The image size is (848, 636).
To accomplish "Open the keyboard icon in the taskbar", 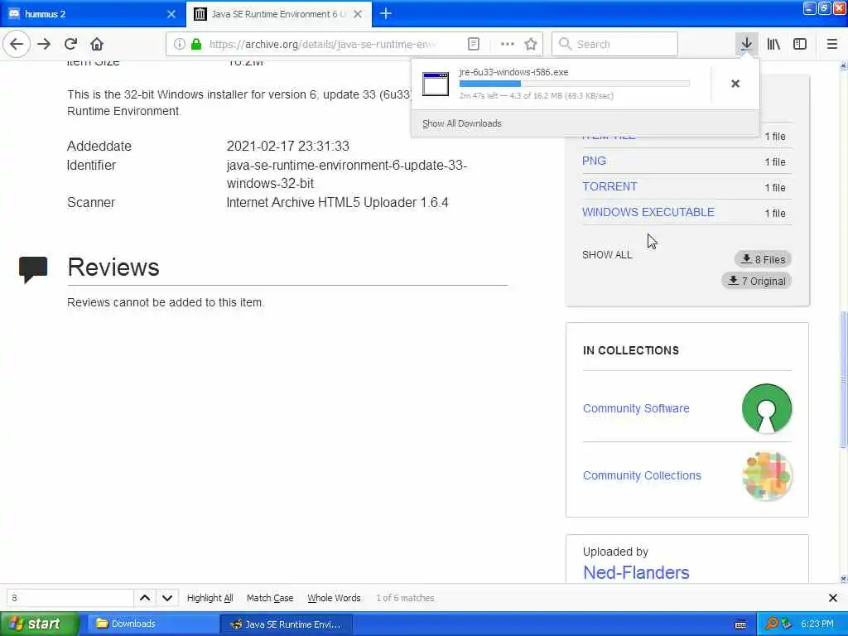I will 740,624.
